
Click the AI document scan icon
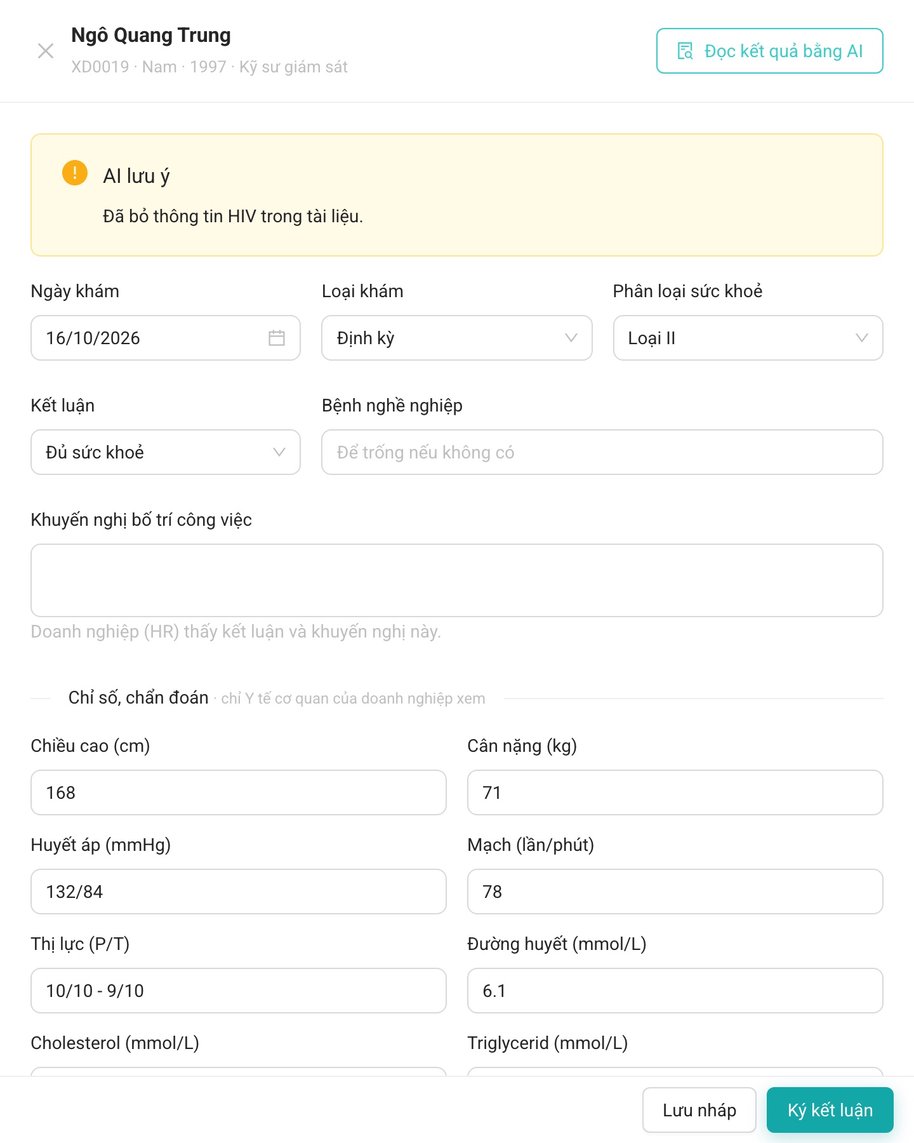[x=685, y=51]
